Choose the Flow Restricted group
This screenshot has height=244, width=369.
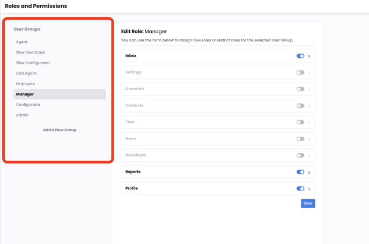click(31, 53)
